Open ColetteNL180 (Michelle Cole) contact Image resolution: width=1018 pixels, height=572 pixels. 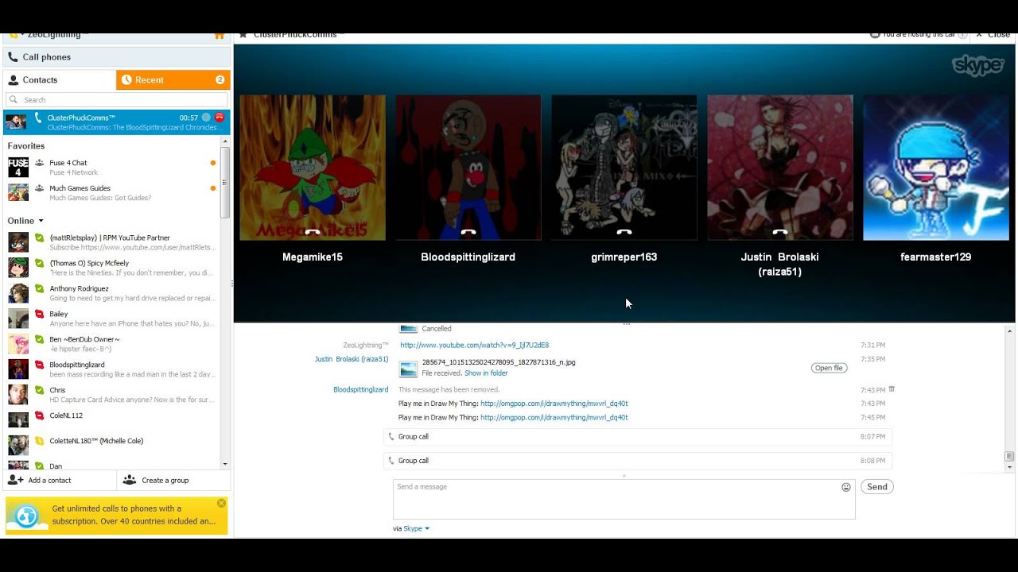click(x=111, y=444)
